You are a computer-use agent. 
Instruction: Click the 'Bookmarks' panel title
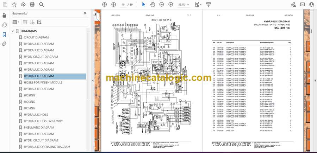(x=20, y=13)
